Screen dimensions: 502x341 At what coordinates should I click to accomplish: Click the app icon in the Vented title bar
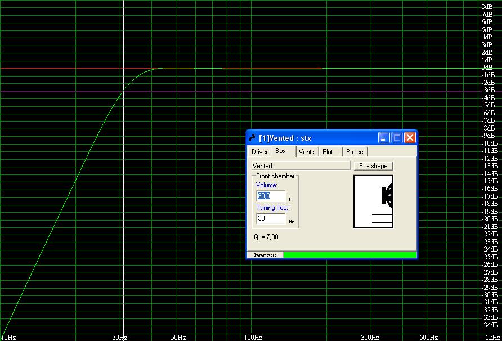point(252,138)
